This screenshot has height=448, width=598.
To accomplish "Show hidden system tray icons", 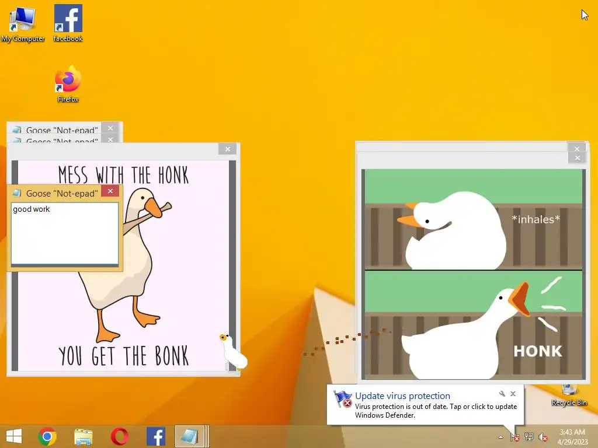I will (500, 437).
